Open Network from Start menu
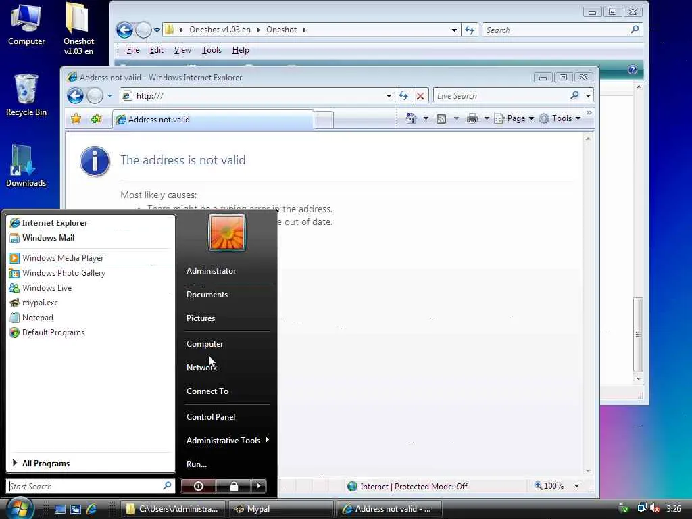This screenshot has width=692, height=519. click(201, 367)
